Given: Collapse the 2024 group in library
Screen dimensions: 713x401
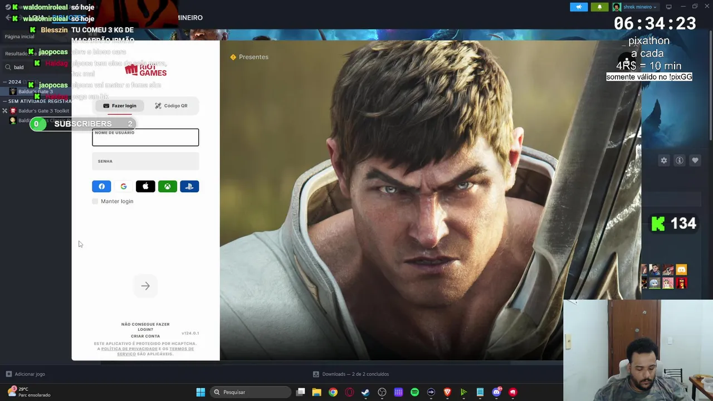Looking at the screenshot, I should click(x=5, y=82).
